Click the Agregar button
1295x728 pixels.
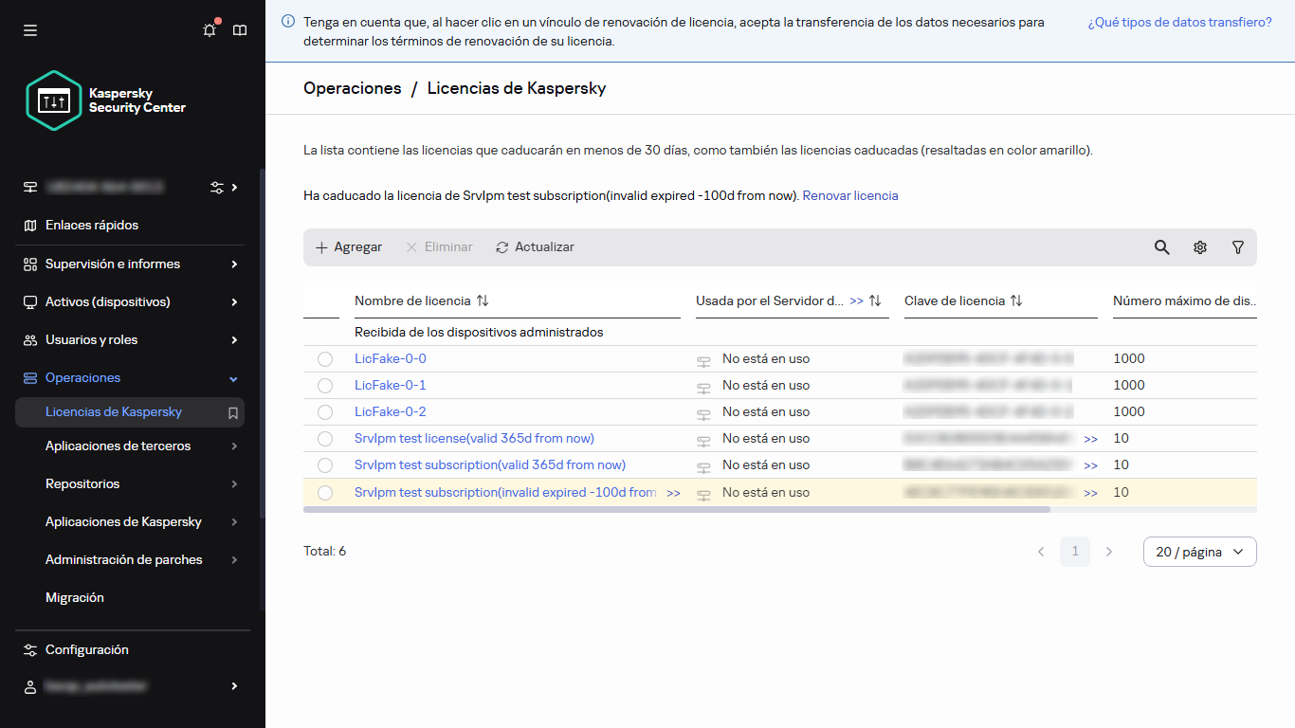(348, 246)
